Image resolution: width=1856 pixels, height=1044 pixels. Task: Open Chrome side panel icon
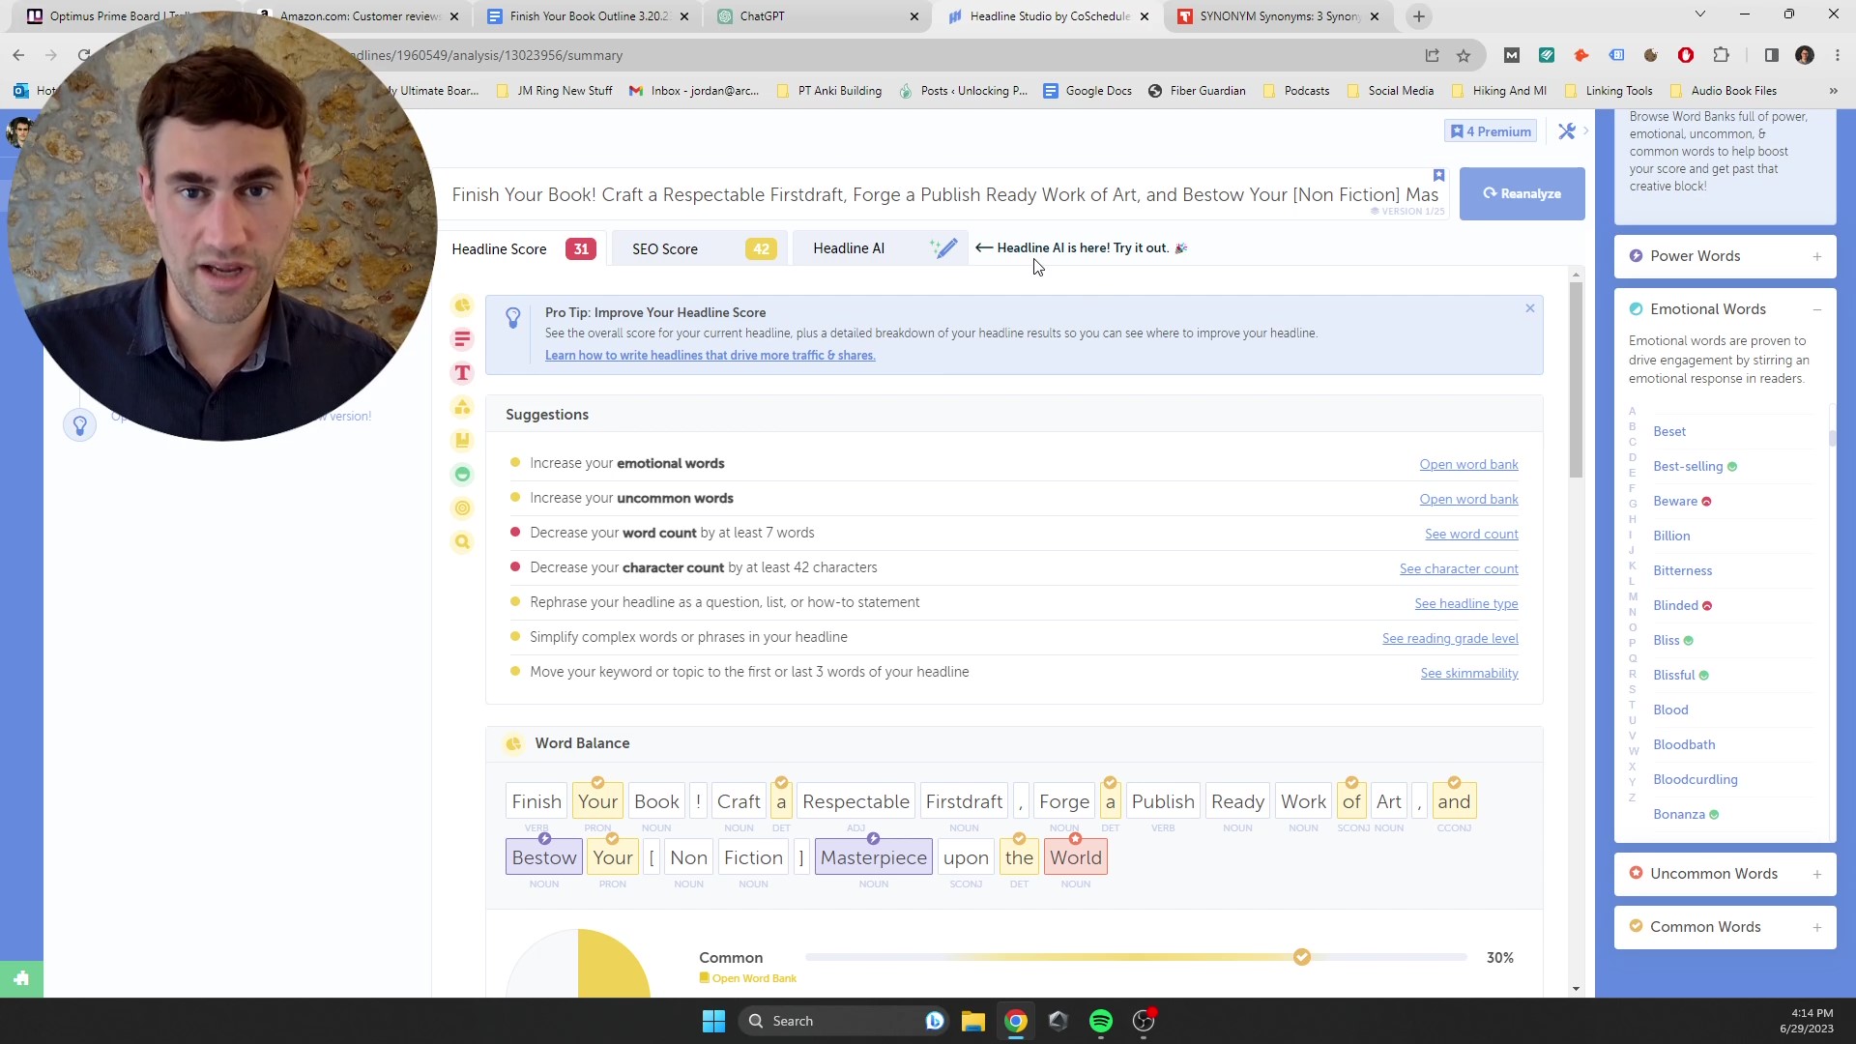(x=1771, y=55)
